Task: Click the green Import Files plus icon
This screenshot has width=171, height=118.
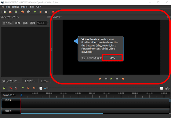Action: pos(35,12)
